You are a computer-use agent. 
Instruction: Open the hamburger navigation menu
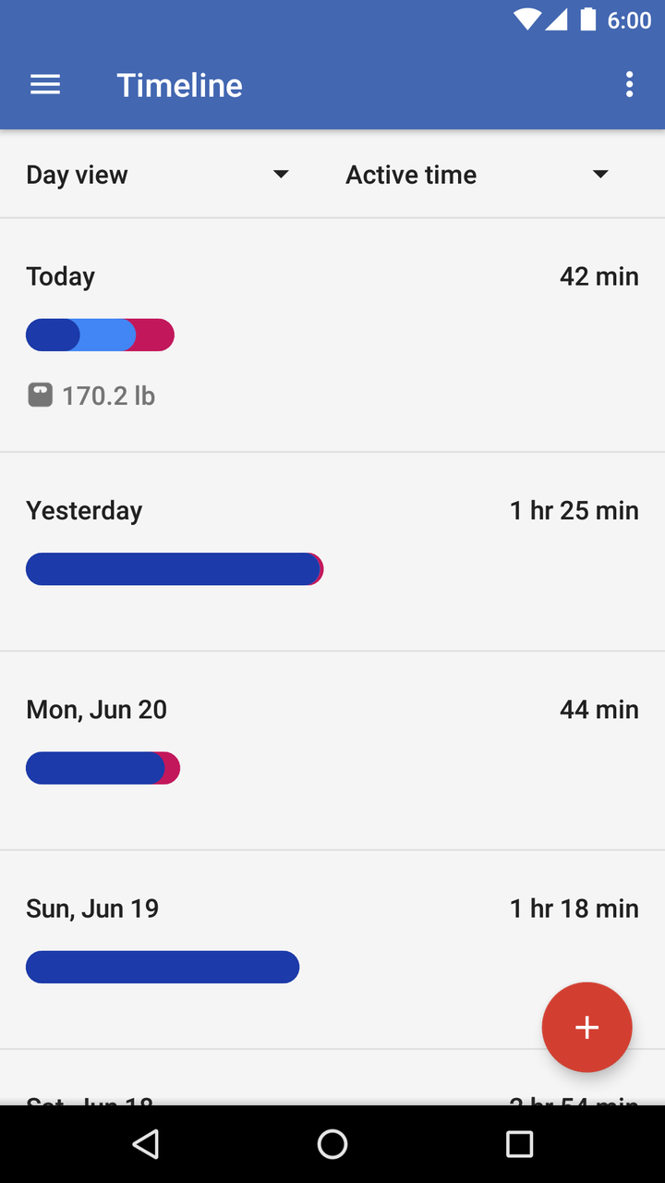[45, 85]
